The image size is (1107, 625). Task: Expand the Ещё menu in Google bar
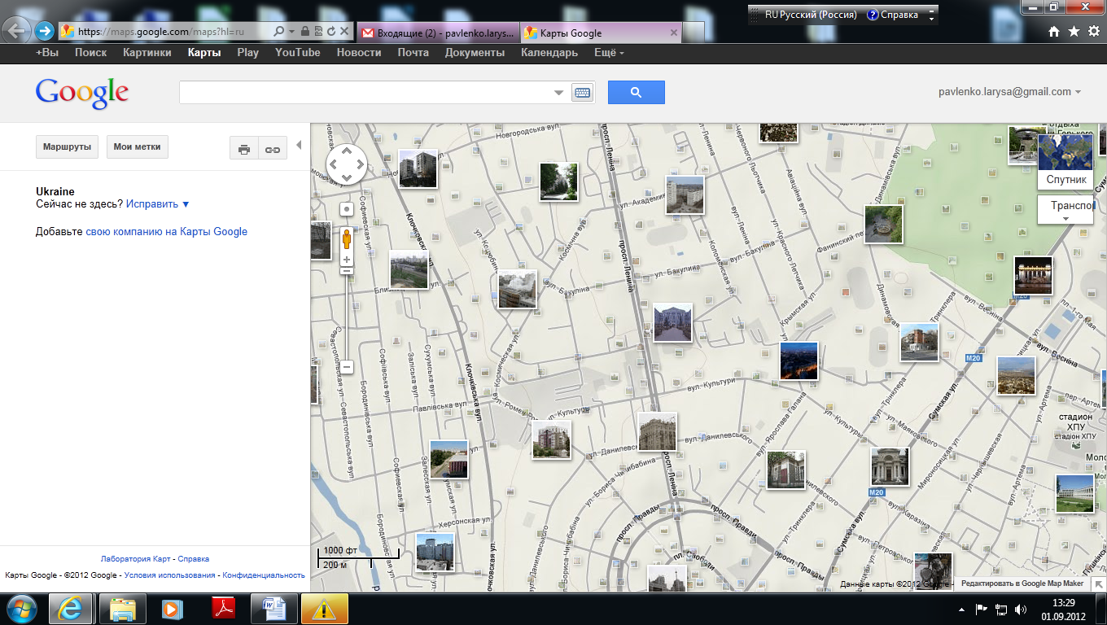click(609, 52)
